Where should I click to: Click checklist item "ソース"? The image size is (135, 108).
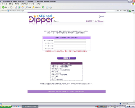click(x=54, y=78)
